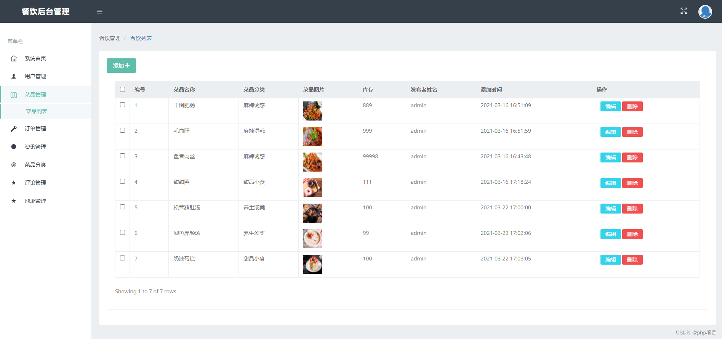Open the 干锅肥肠 dish image thumbnail
The image size is (722, 339).
(313, 111)
